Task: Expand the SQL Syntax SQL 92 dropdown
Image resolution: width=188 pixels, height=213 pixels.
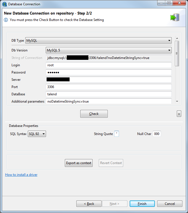Action: [37, 134]
